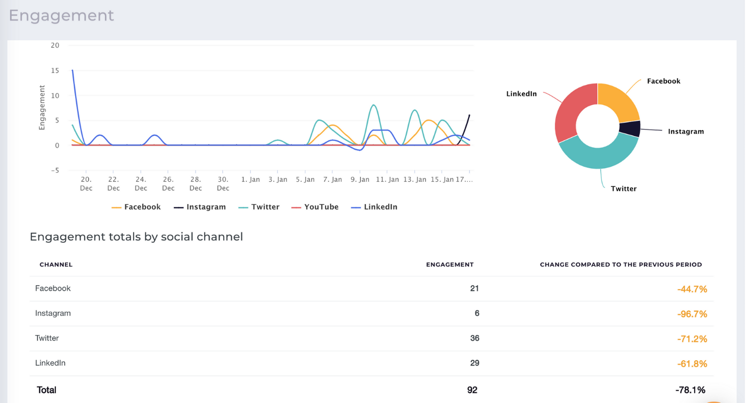
Task: Click LinkedIn engagement value 29
Action: pyautogui.click(x=474, y=363)
